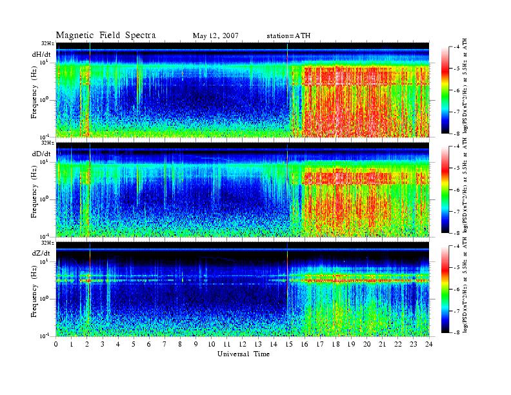
Task: Click the '-4' tick on dH/dt color bar
Action: click(456, 47)
